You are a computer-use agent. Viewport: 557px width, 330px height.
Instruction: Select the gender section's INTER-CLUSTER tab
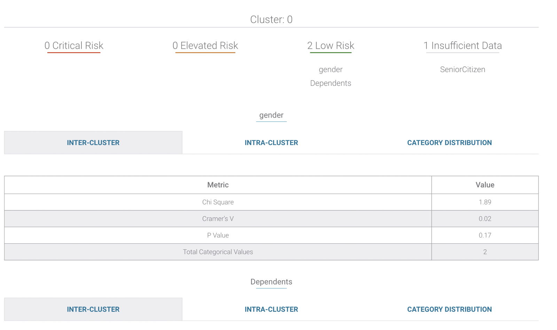[93, 143]
